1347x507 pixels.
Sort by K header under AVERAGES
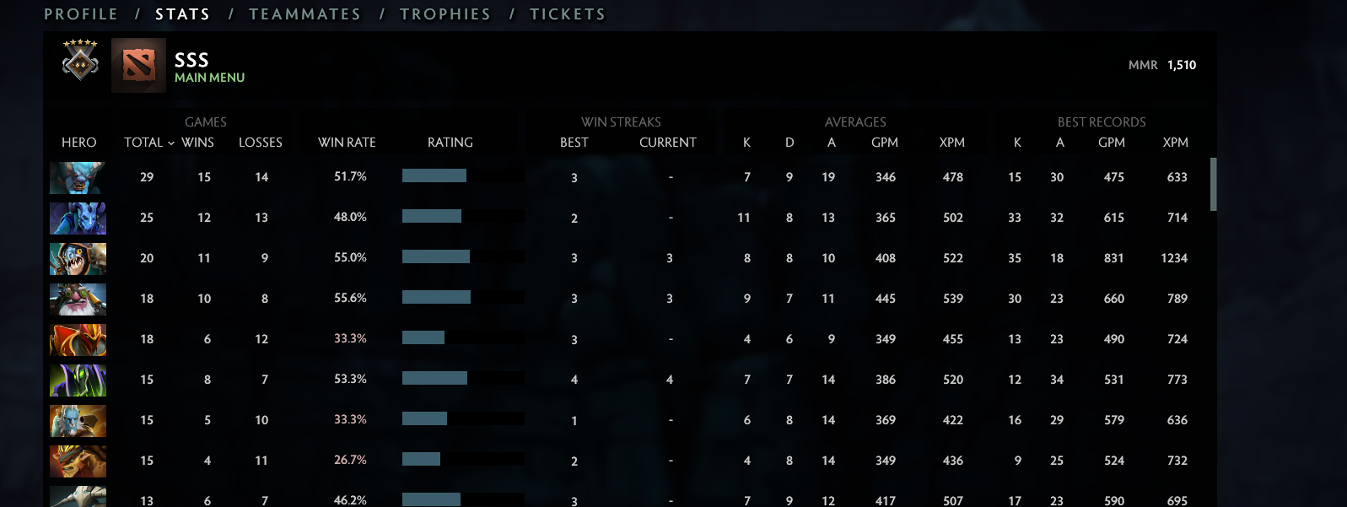click(746, 143)
